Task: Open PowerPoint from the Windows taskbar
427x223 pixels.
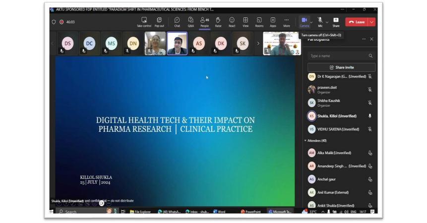Action: (251, 212)
